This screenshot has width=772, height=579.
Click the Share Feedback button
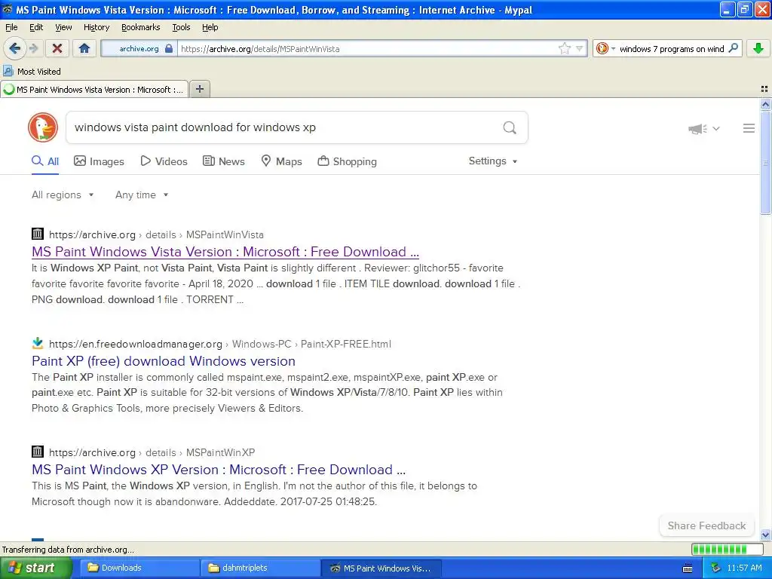click(x=706, y=525)
